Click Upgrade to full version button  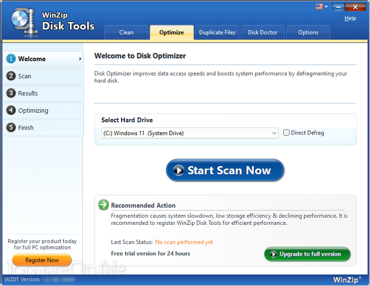(307, 254)
